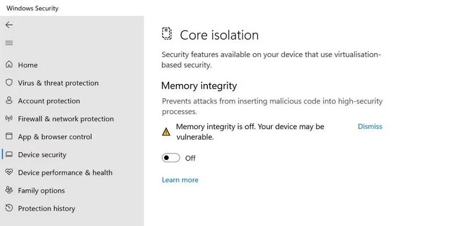Viewport: 453px width, 226px height.
Task: Click the Home house icon
Action: tap(9, 65)
